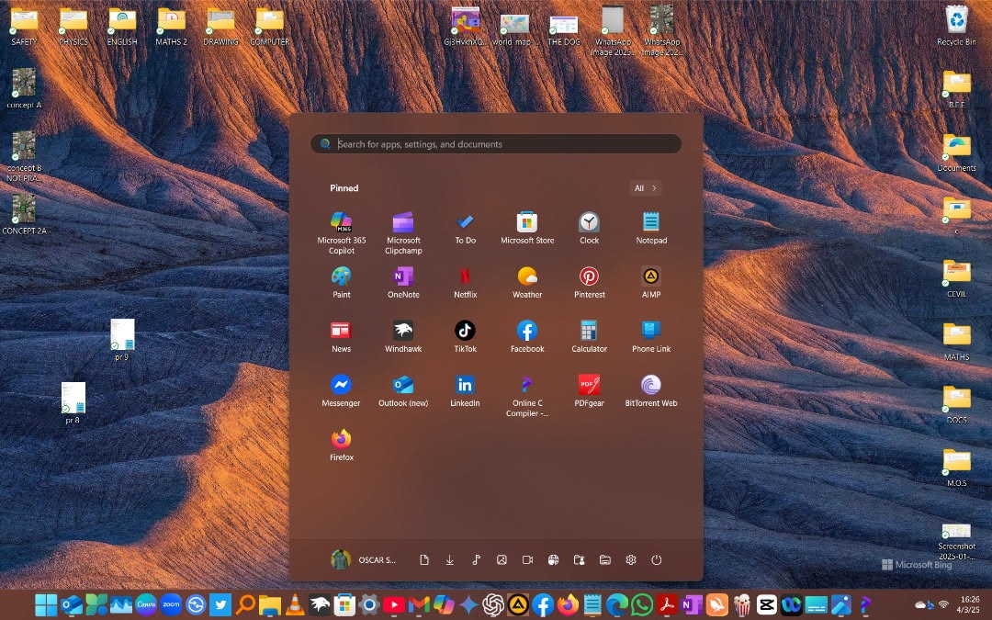Open the To Do app
992x620 pixels.
[465, 228]
